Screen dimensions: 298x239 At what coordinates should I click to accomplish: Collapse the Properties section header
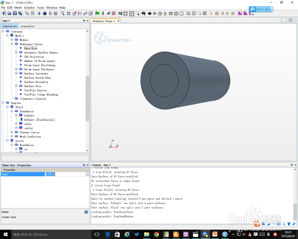tap(2, 170)
